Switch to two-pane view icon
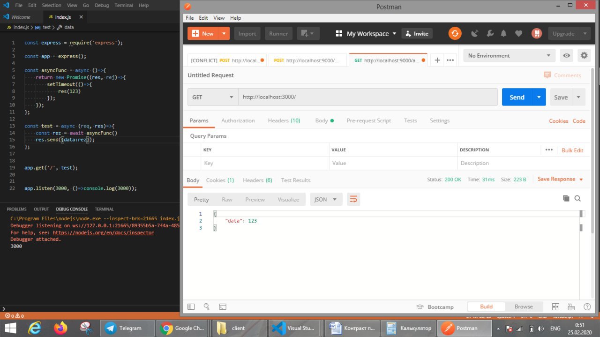Viewport: 600px width, 337px height. [x=555, y=307]
